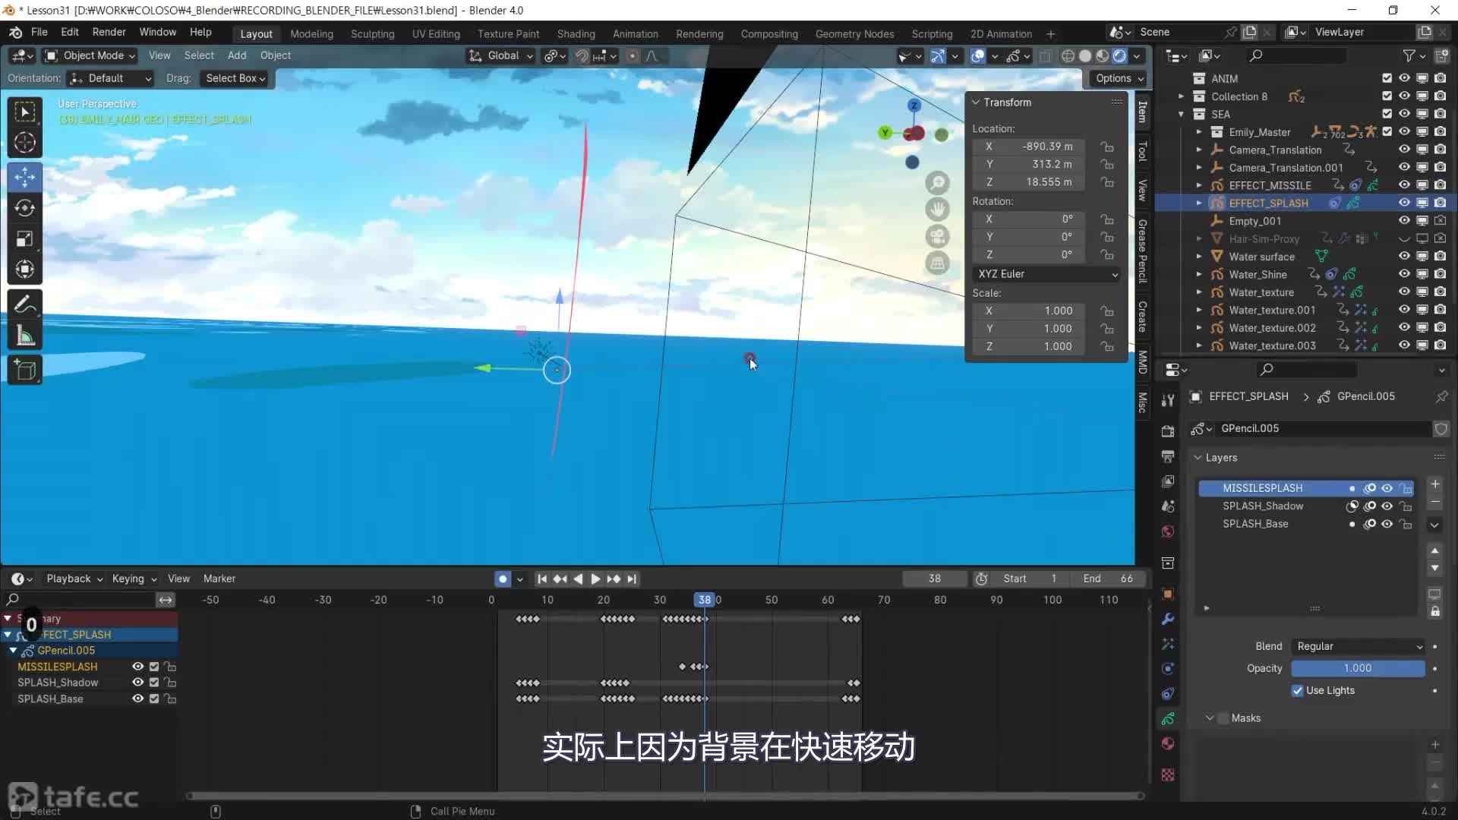The height and width of the screenshot is (820, 1458).
Task: Open the Render menu
Action: point(109,32)
